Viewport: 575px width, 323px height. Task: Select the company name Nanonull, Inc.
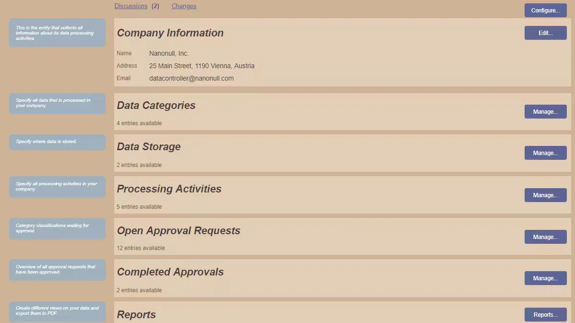point(168,54)
